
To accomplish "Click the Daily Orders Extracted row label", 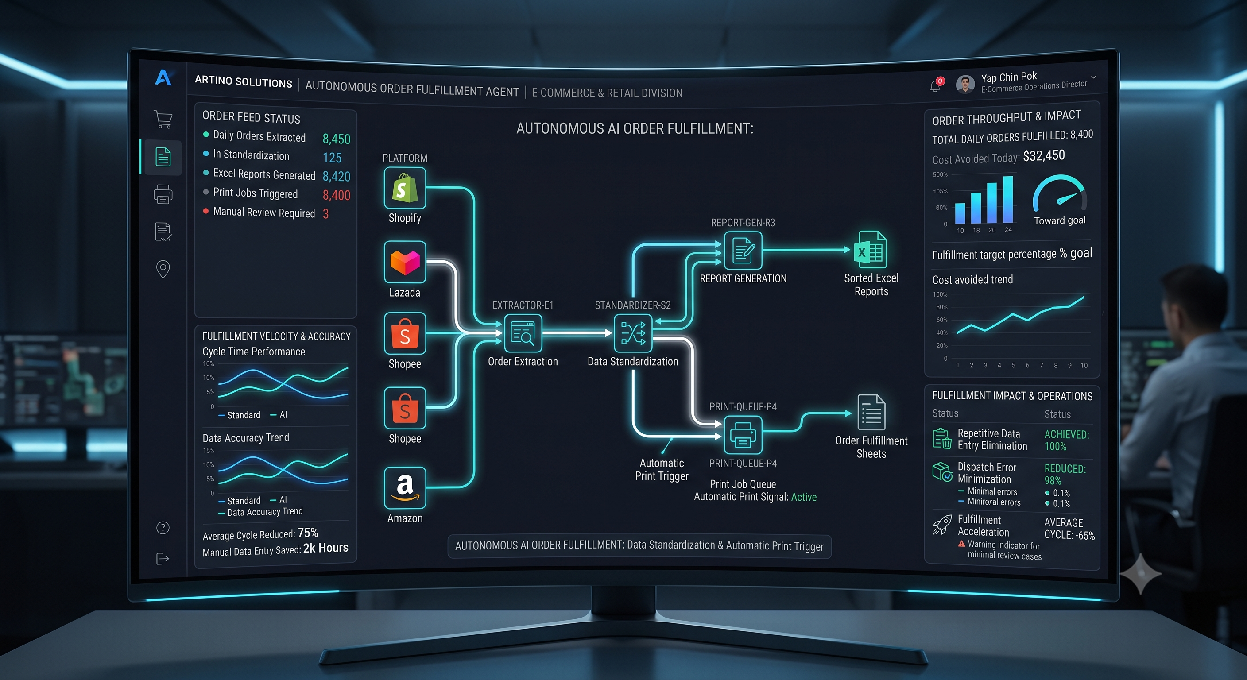I will pos(259,136).
